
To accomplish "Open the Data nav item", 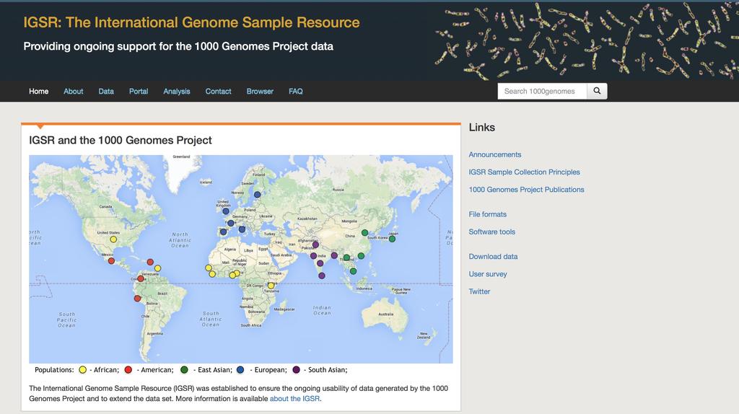I will click(106, 92).
